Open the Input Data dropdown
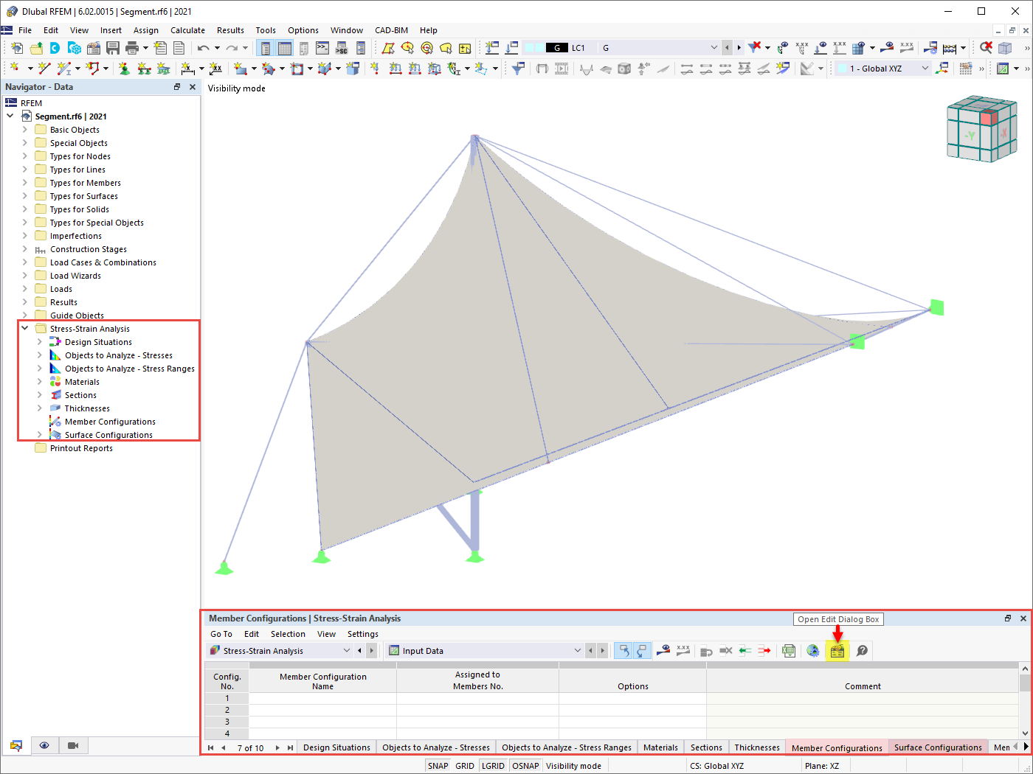The height and width of the screenshot is (774, 1033). click(577, 651)
